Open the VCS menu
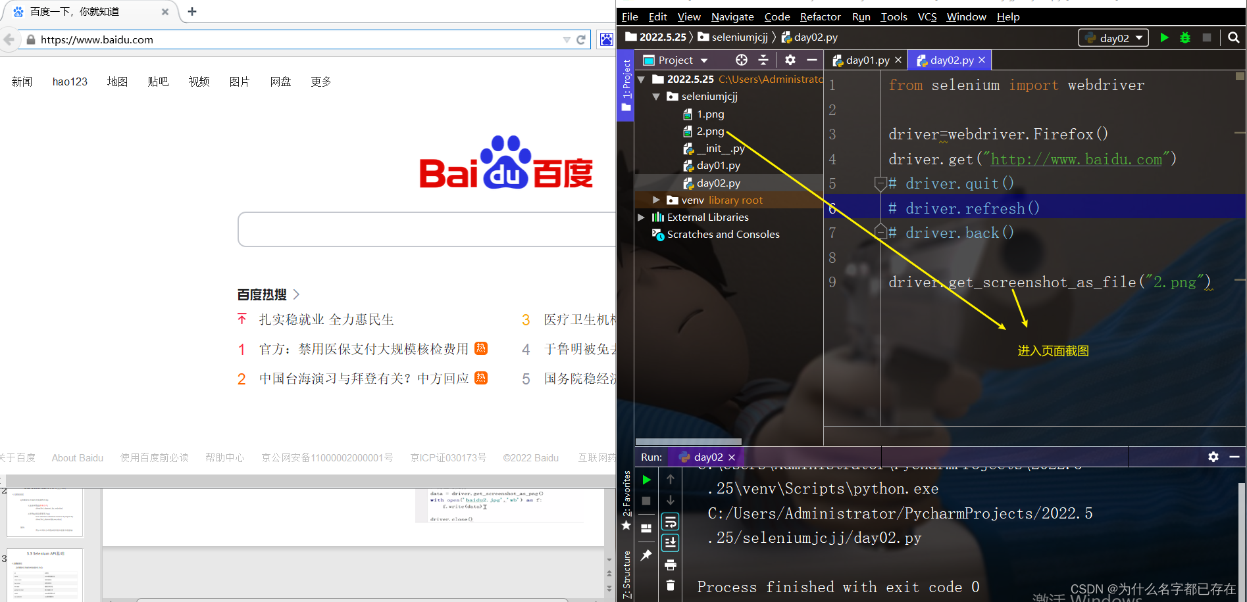 tap(927, 16)
